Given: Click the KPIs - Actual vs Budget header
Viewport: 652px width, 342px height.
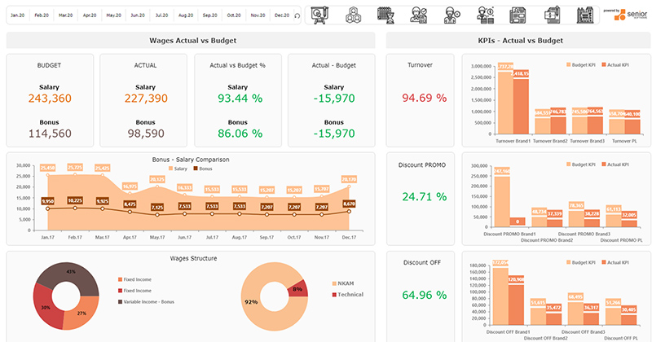Looking at the screenshot, I should coord(519,41).
